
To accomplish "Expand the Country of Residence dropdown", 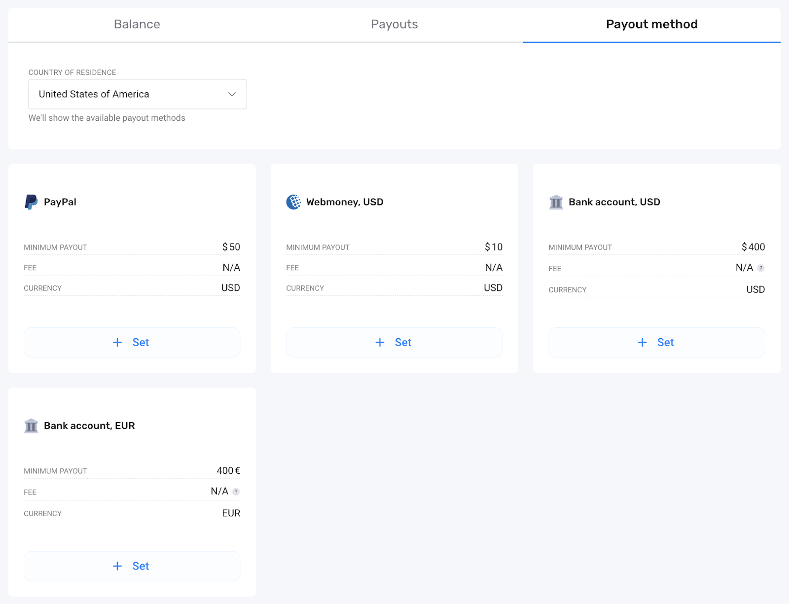I will tap(137, 94).
